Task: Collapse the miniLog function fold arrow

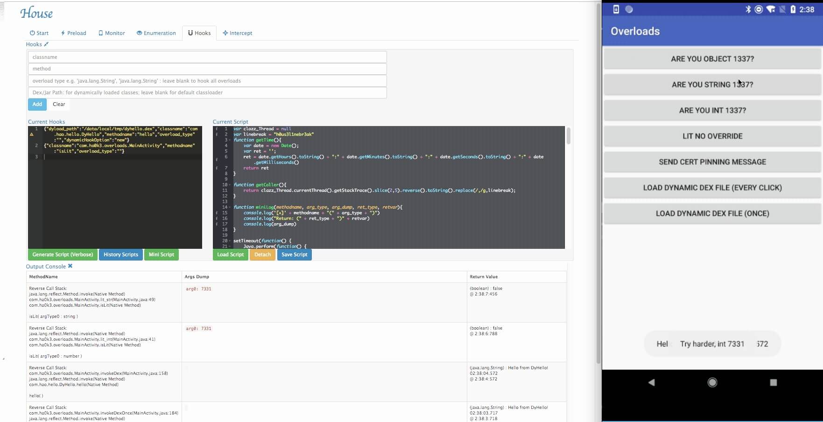Action: point(229,207)
